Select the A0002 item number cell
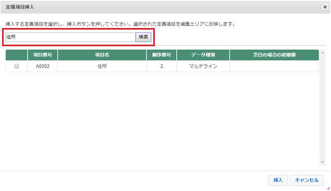Viewport: 331px width, 191px height. (x=43, y=66)
